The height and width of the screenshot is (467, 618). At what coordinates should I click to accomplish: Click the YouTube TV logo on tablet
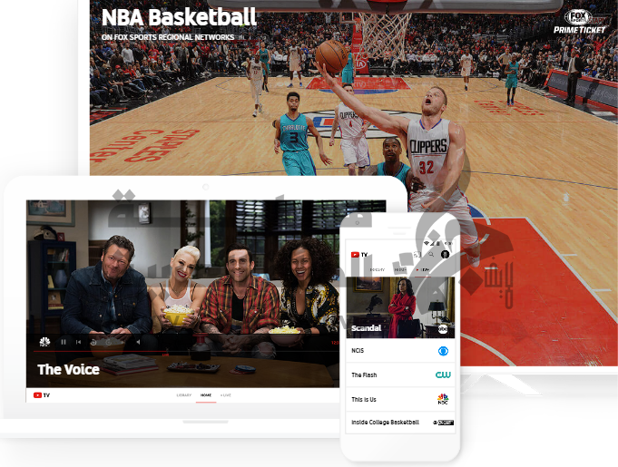click(x=42, y=395)
